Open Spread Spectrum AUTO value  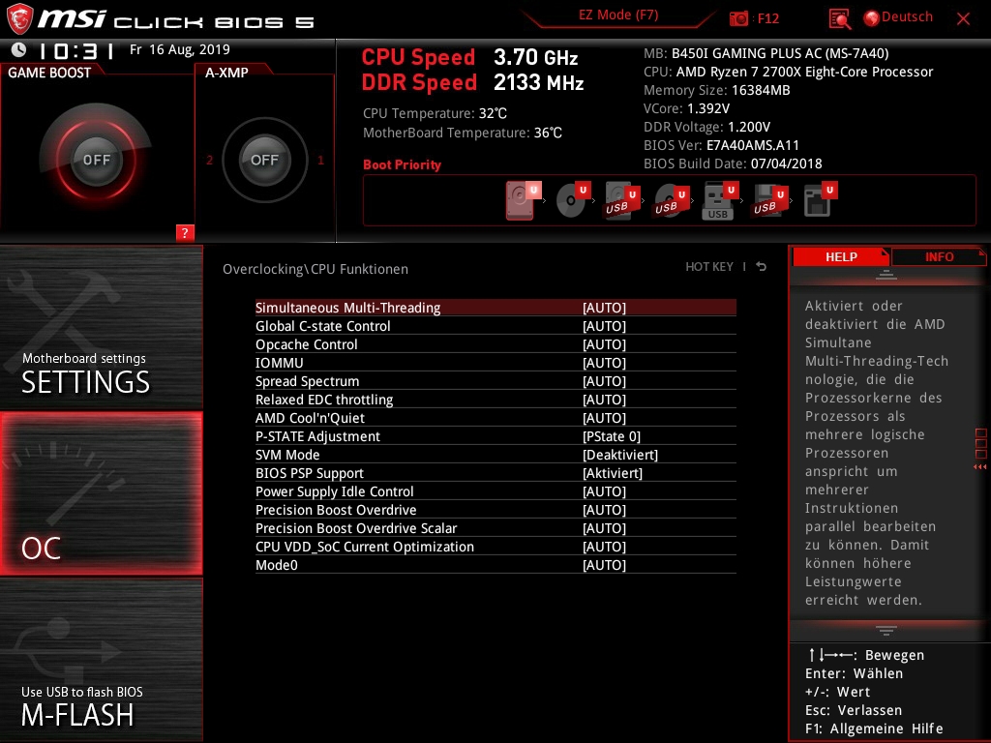[x=604, y=381]
